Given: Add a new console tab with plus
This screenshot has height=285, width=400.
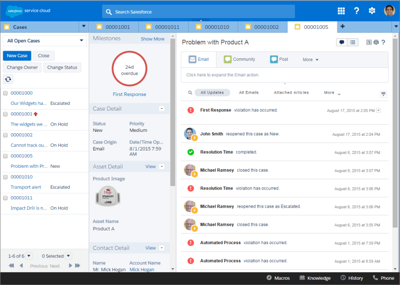Looking at the screenshot, I should (343, 27).
